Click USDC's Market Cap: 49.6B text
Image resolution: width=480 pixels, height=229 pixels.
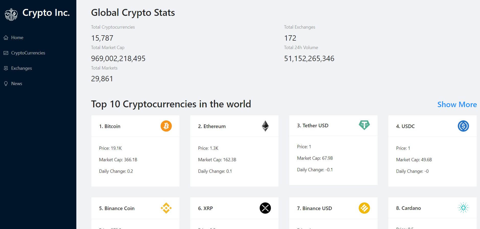(x=414, y=160)
